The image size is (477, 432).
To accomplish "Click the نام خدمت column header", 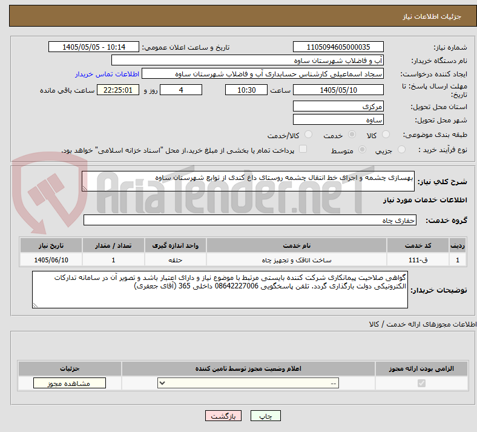I will coord(297,245).
